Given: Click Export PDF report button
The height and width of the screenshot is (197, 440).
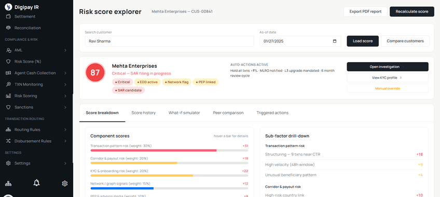Looking at the screenshot, I should tap(365, 12).
